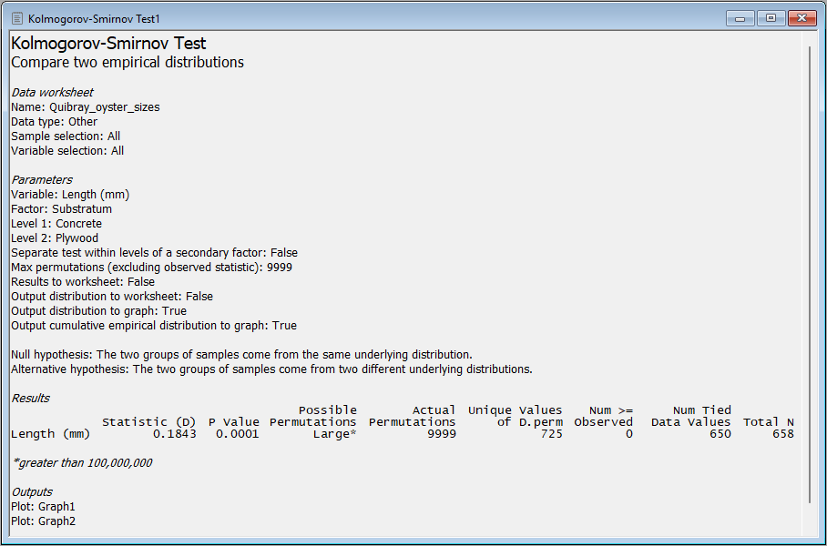Select the D statistic value 0.1843
Image resolution: width=827 pixels, height=546 pixels.
click(x=176, y=434)
